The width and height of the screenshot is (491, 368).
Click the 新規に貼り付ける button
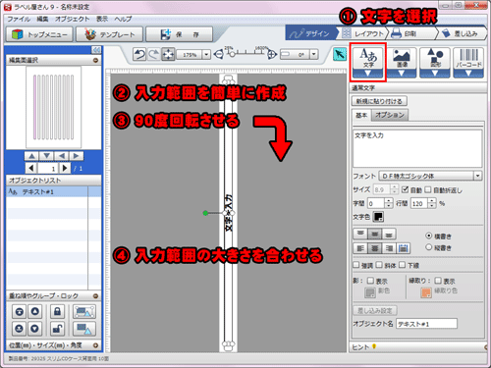[379, 101]
